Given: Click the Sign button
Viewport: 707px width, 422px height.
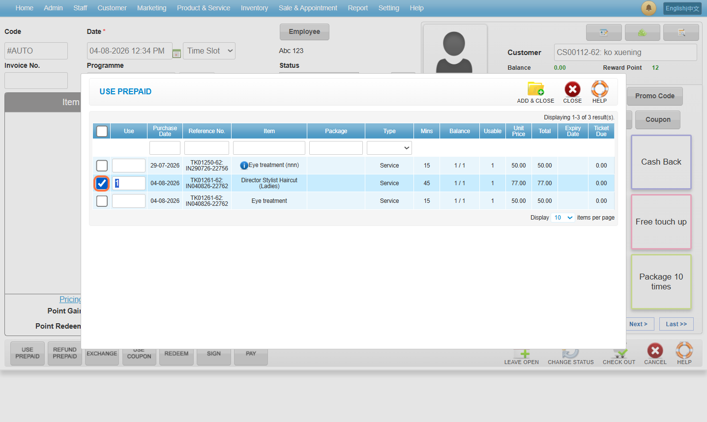Looking at the screenshot, I should 214,357.
